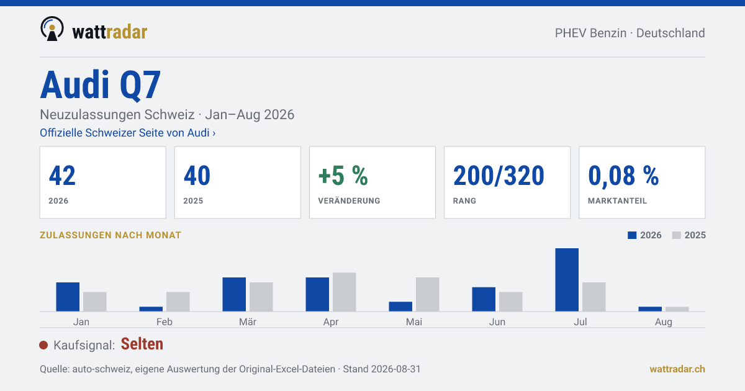Click the grey 2025 bar for Aug
Viewport: 745px width, 391px height.
[677, 309]
